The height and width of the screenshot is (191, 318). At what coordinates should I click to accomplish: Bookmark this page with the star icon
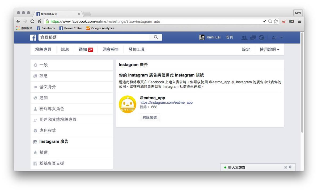(x=275, y=21)
